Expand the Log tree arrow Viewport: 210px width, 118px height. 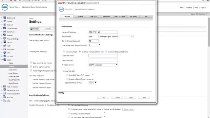tap(2, 101)
